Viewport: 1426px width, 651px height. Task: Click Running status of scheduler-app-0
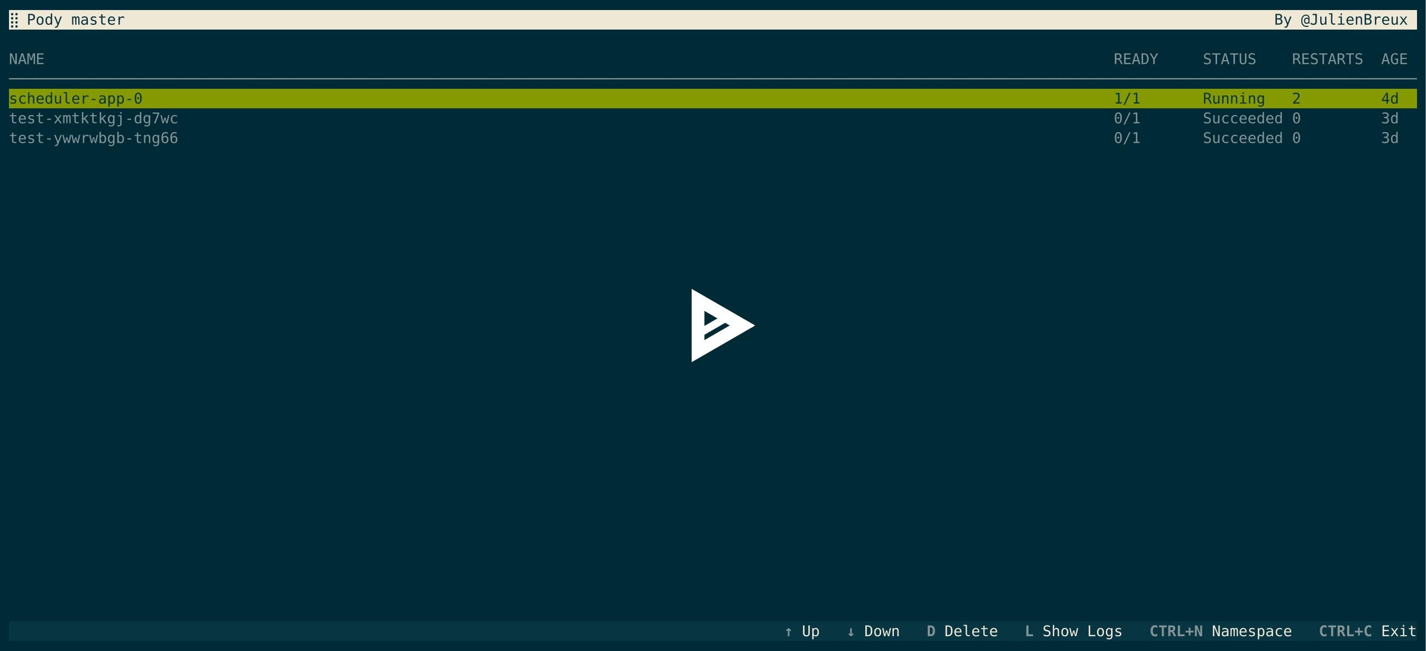click(x=1234, y=98)
